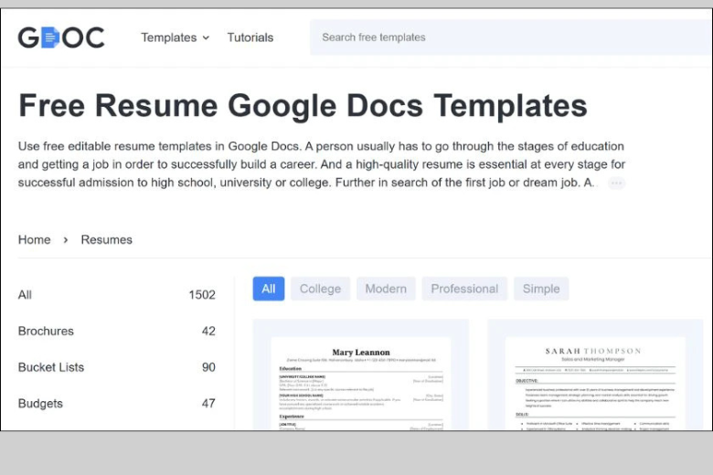Filter resumes by College
The width and height of the screenshot is (713, 475).
320,289
